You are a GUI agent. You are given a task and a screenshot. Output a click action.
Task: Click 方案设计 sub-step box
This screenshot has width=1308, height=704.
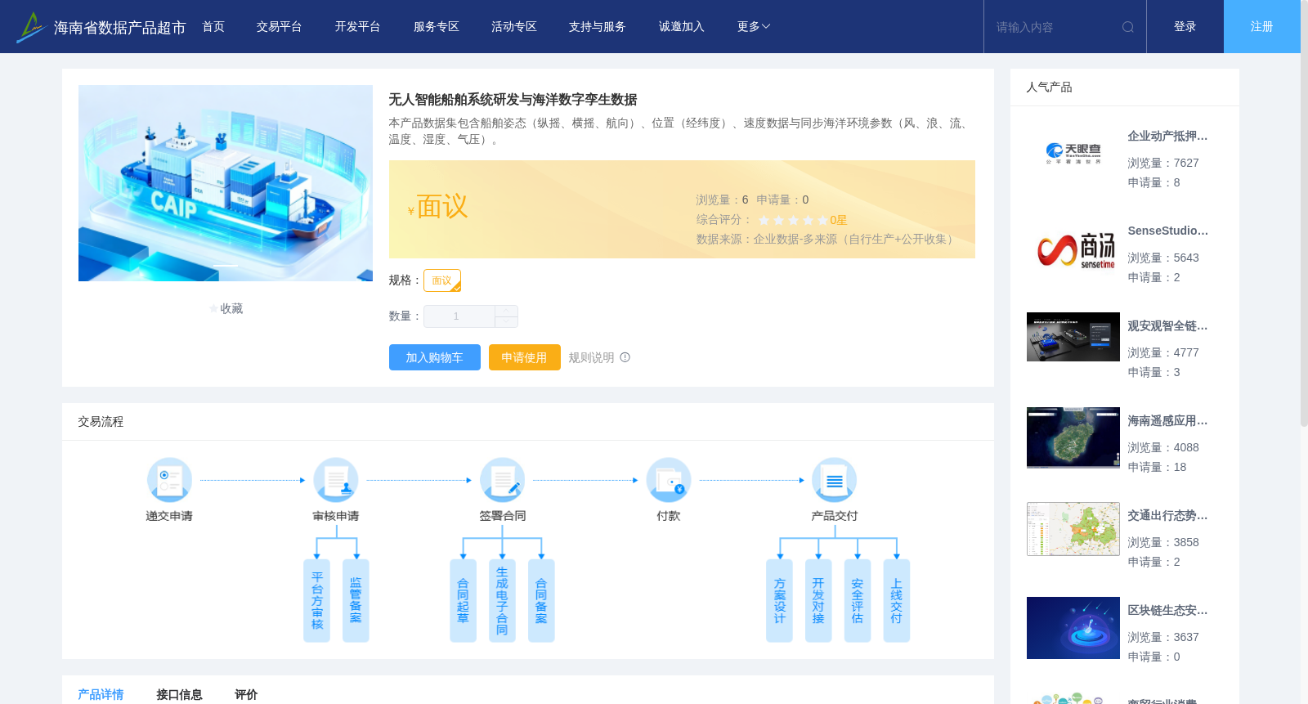[x=779, y=600]
